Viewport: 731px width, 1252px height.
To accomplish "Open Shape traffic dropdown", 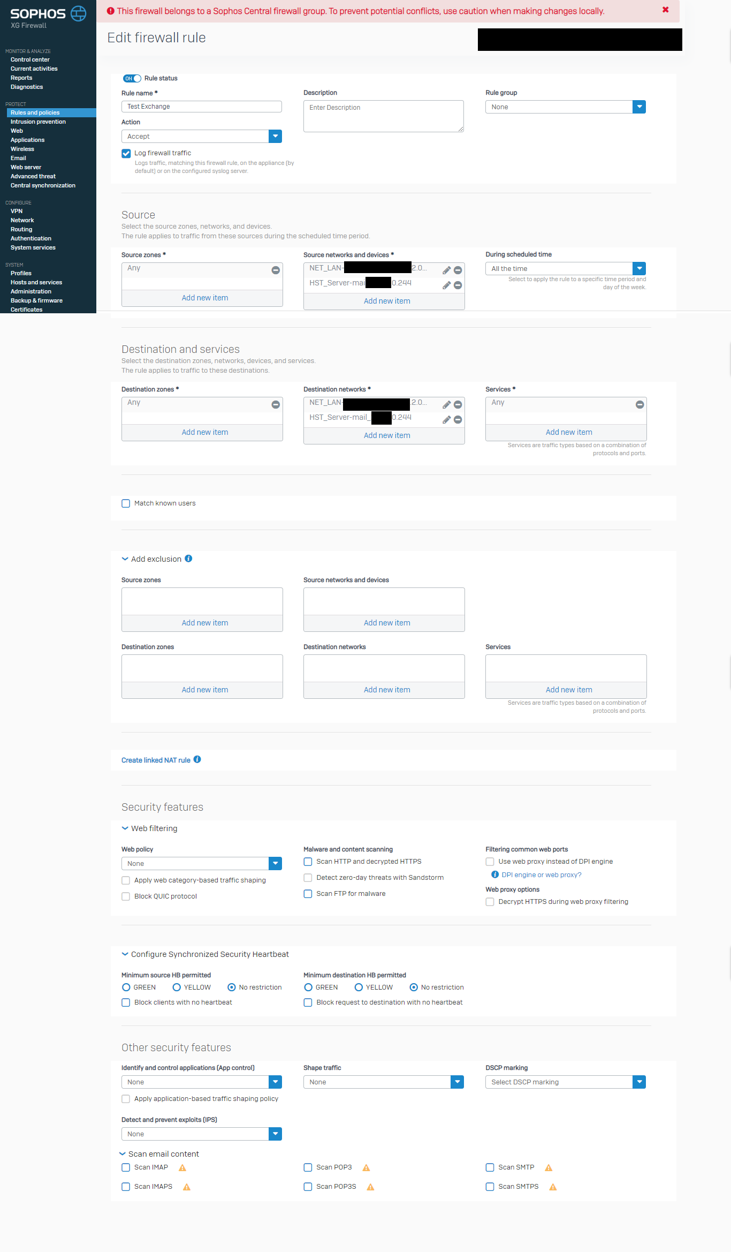I will click(384, 1082).
